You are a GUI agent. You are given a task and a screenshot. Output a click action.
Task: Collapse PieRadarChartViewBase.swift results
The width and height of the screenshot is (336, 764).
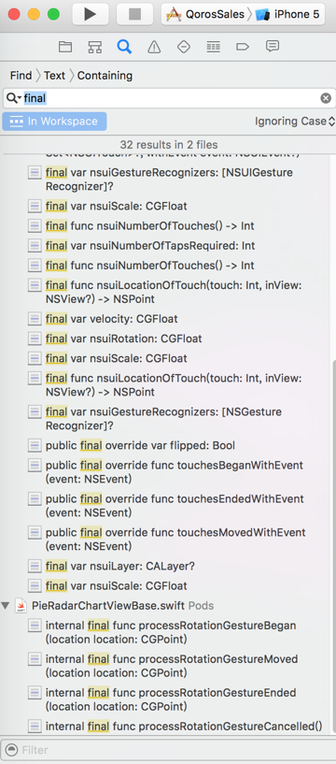coord(6,606)
